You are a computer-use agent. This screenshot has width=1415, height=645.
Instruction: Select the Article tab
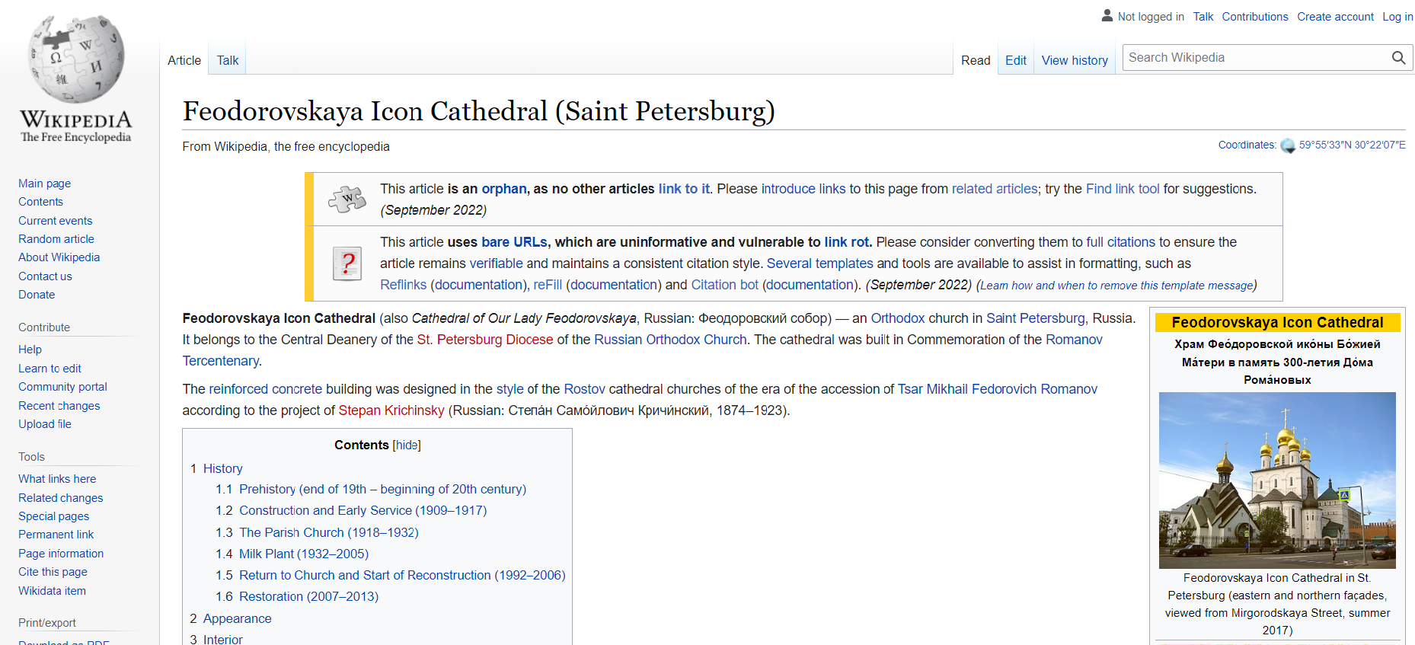(x=184, y=60)
